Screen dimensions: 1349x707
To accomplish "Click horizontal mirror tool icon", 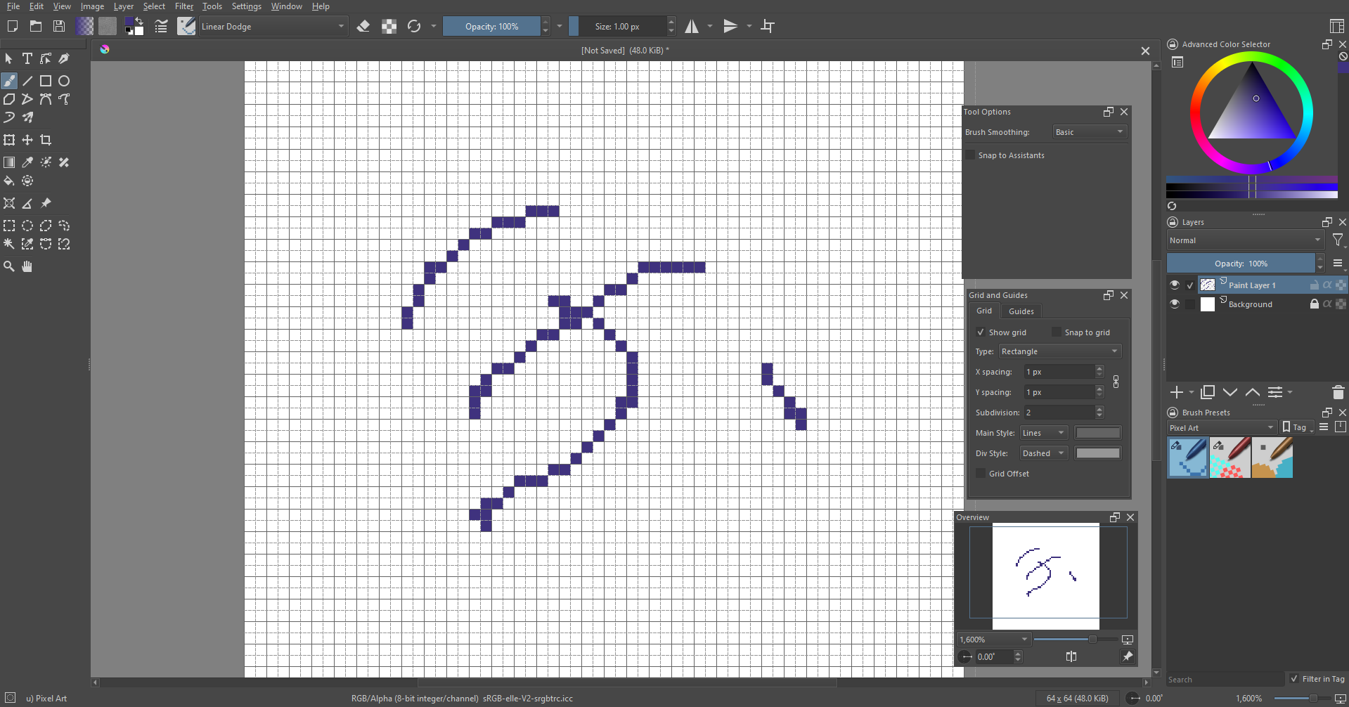I will [692, 27].
